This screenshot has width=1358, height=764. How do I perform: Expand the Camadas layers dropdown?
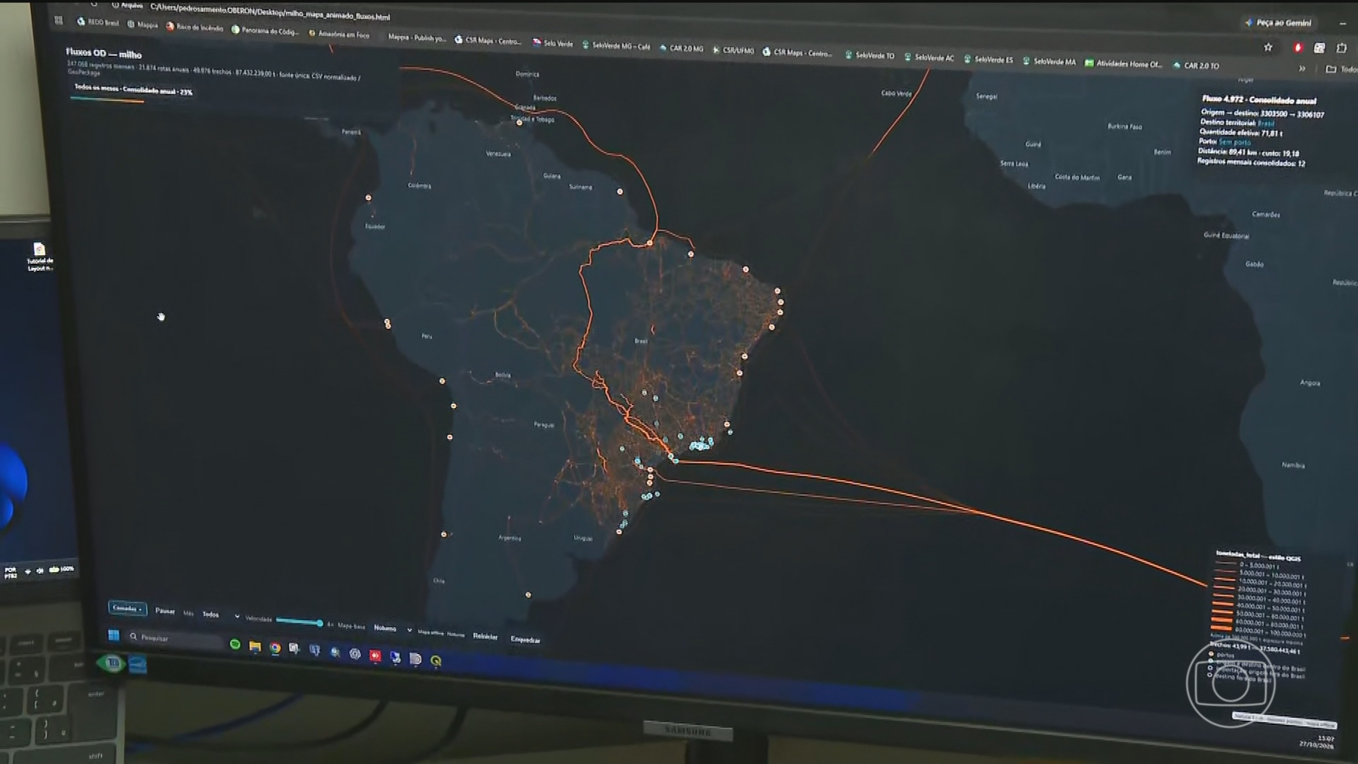click(127, 608)
